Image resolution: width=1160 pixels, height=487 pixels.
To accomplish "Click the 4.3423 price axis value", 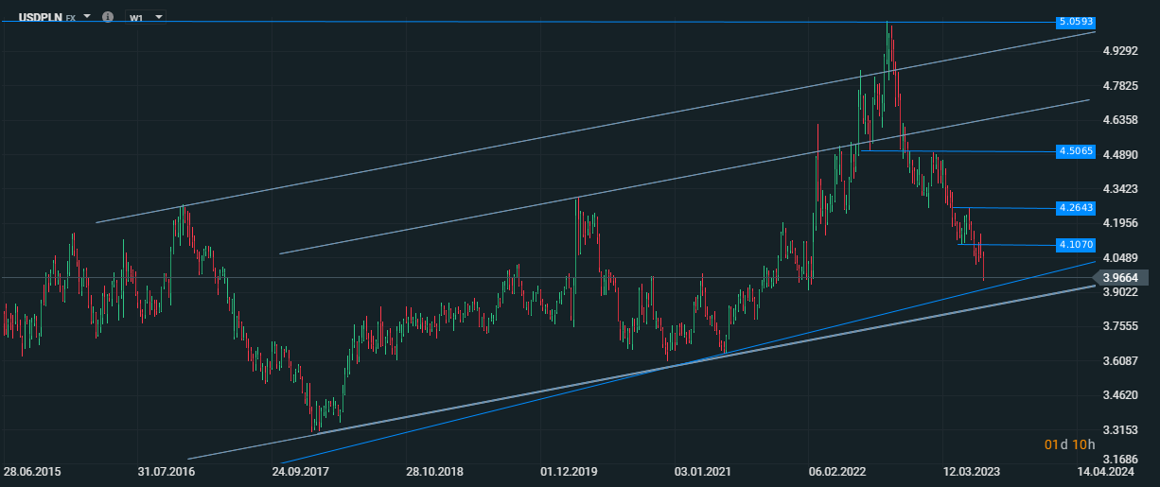I will (x=1118, y=189).
